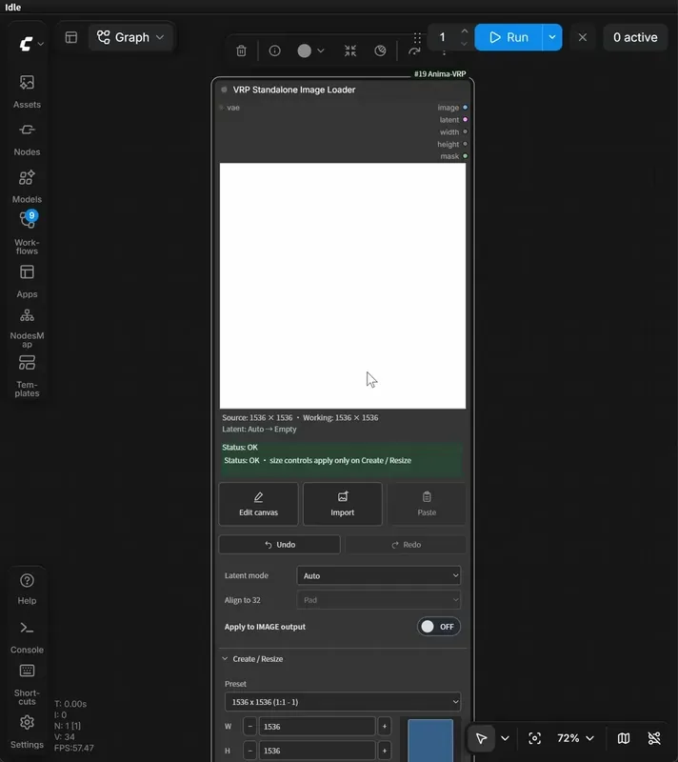
Task: Click the width output connector
Action: point(465,131)
